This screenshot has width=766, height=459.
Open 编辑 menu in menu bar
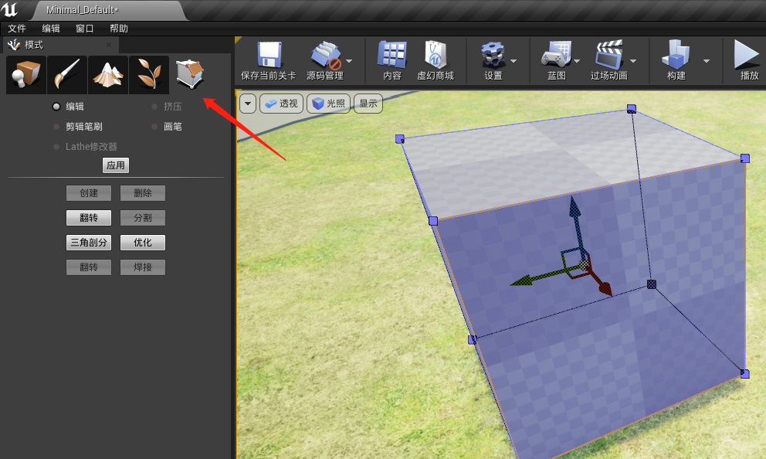point(51,29)
